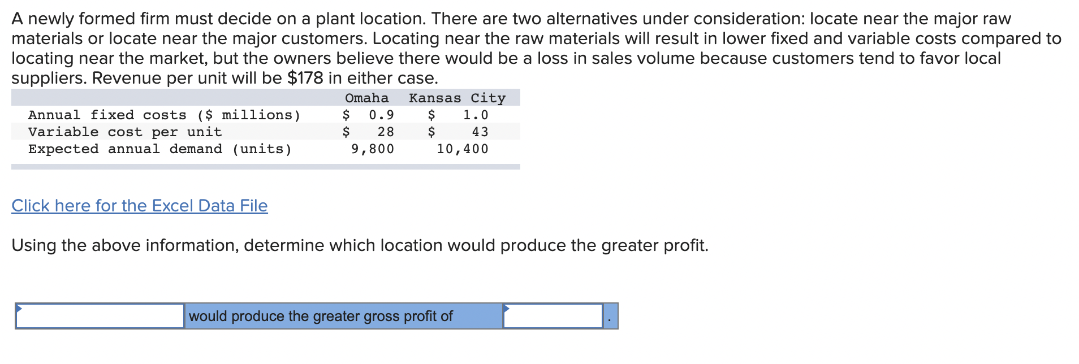Click the Omaha column header
The width and height of the screenshot is (1079, 364).
[x=367, y=98]
